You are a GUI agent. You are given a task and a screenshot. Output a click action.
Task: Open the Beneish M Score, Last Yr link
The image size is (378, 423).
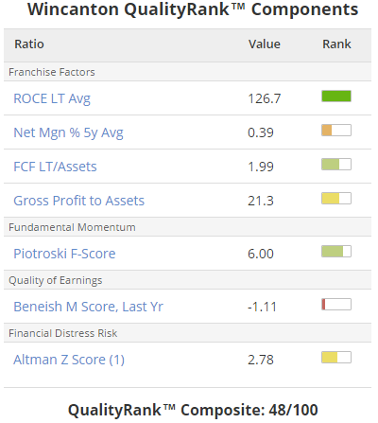point(88,307)
